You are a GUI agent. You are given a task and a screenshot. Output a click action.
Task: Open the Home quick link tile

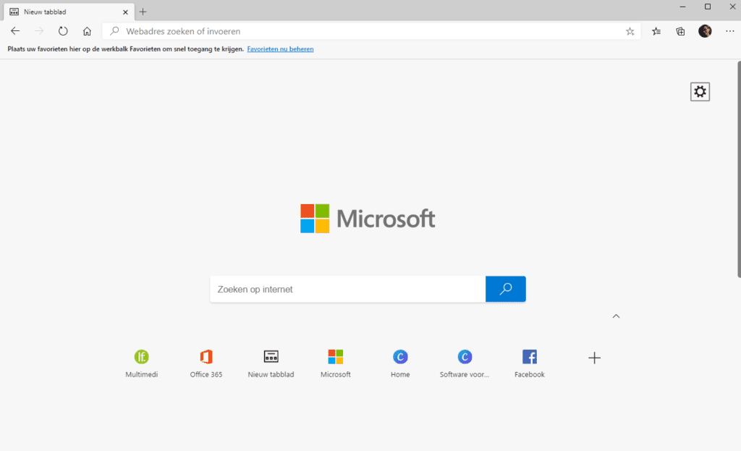(400, 363)
